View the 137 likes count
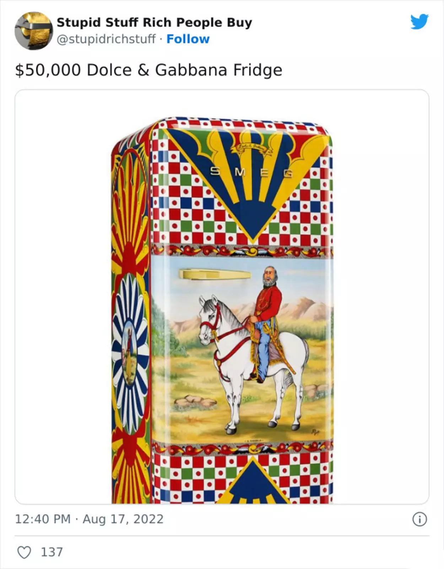This screenshot has width=444, height=569. click(52, 552)
